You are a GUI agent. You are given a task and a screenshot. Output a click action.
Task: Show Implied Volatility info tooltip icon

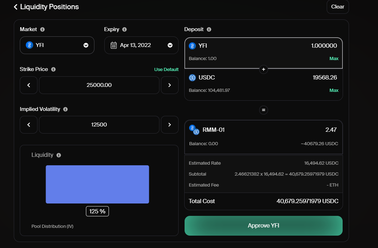[x=65, y=109]
